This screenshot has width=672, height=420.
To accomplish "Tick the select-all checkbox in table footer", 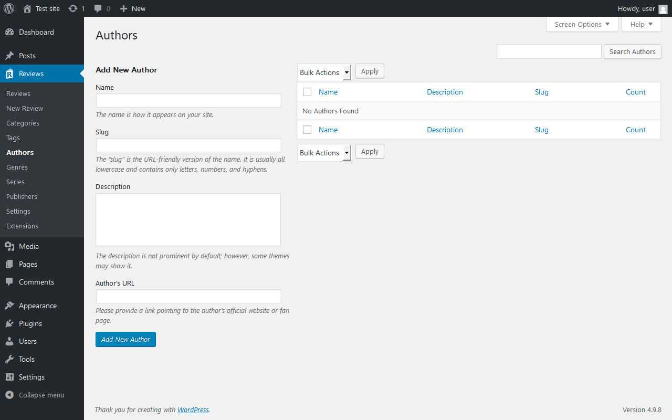I will (x=307, y=130).
